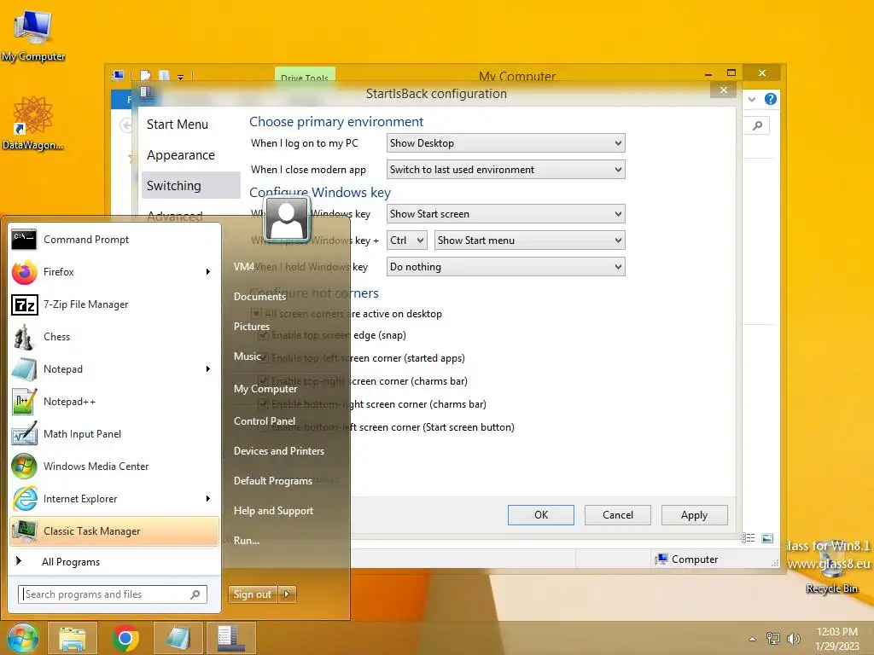The image size is (874, 655).
Task: Expand Sign out power options arrow
Action: point(287,594)
